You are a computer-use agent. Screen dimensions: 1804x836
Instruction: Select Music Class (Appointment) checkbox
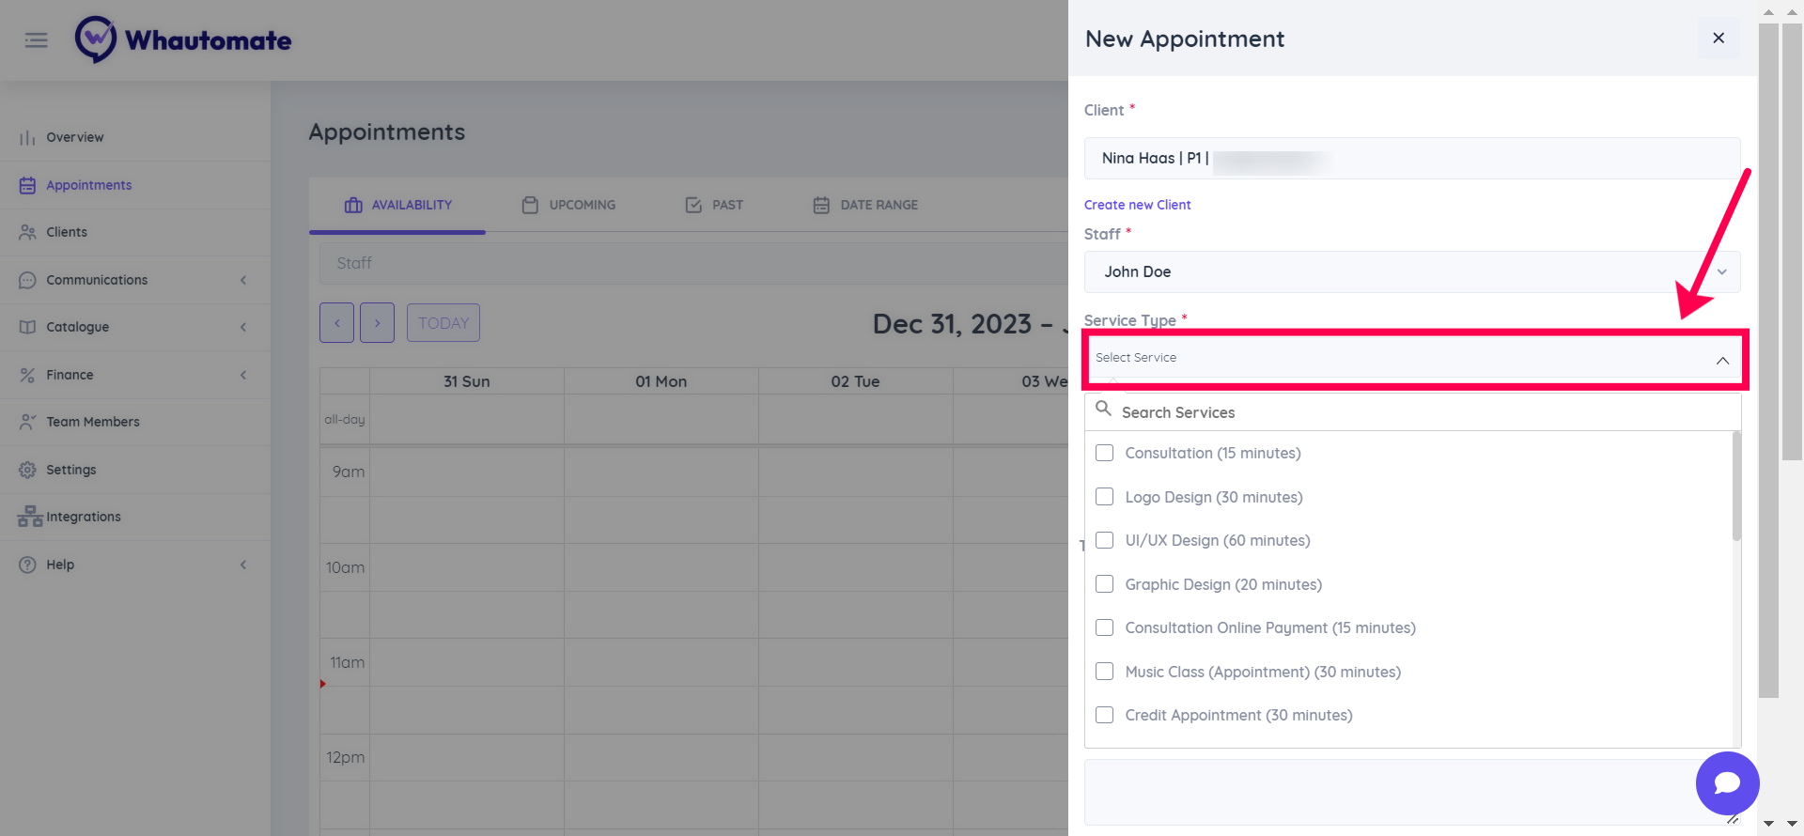pyautogui.click(x=1105, y=672)
